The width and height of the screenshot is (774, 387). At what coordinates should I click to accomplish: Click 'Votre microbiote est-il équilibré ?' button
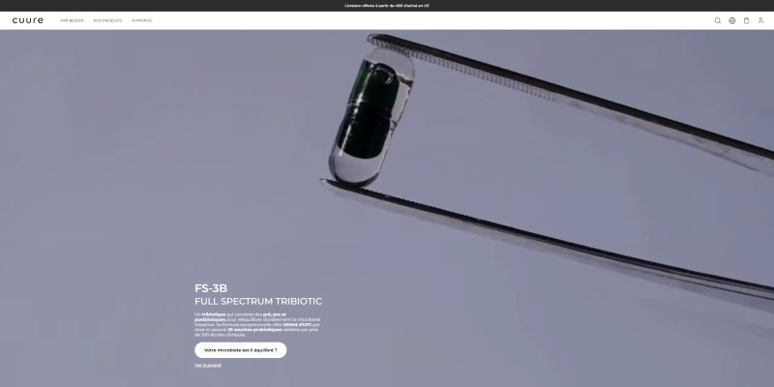coord(240,350)
